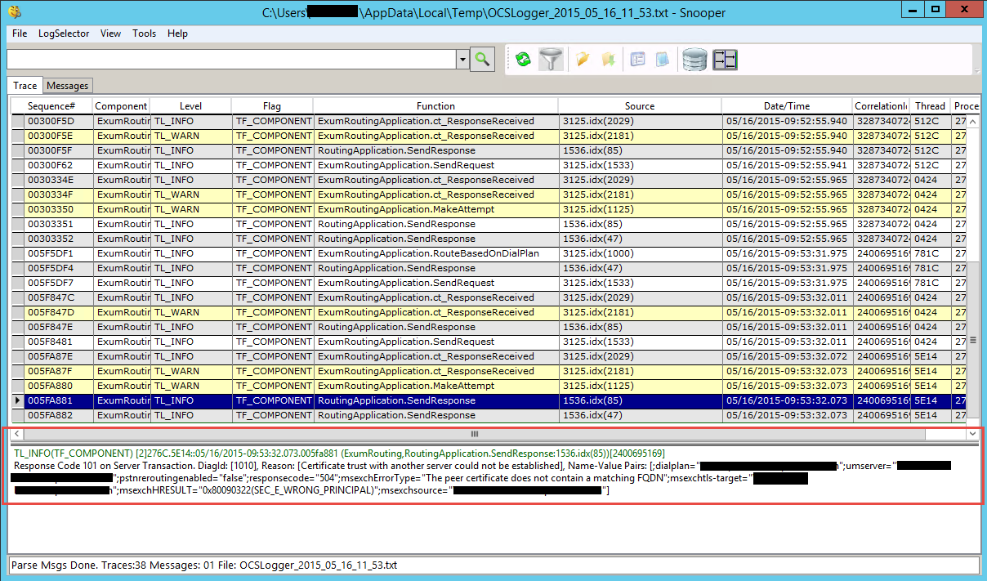Screen dimensions: 987x581
Task: Click the Parse Msgs Done status bar text
Action: [x=204, y=565]
